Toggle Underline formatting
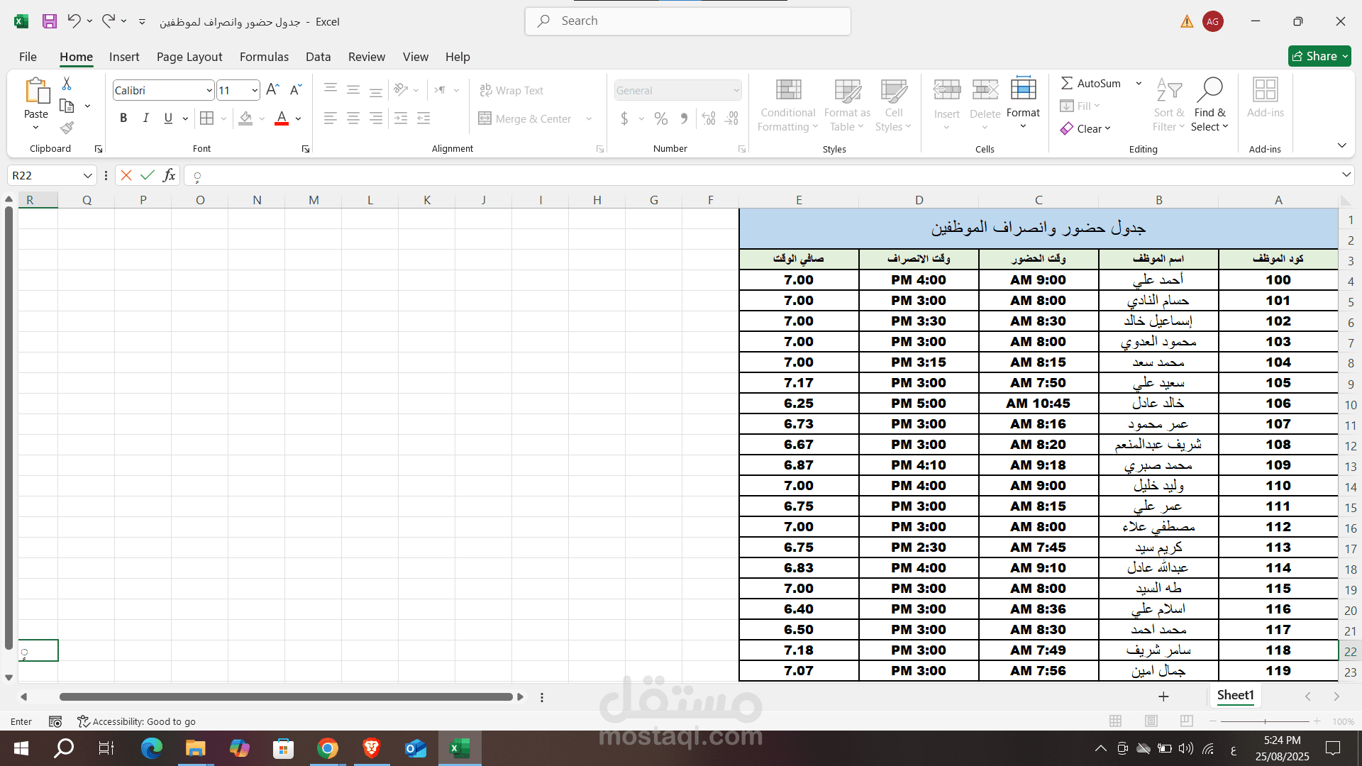 168,118
